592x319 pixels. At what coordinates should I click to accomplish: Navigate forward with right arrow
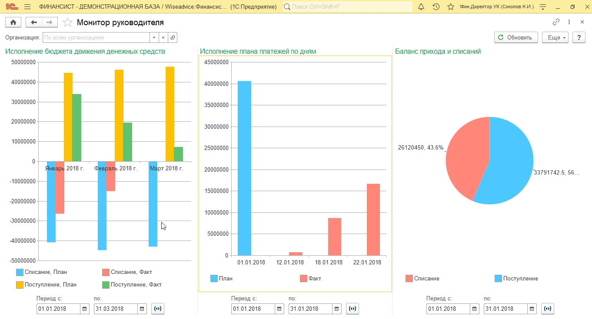50,23
